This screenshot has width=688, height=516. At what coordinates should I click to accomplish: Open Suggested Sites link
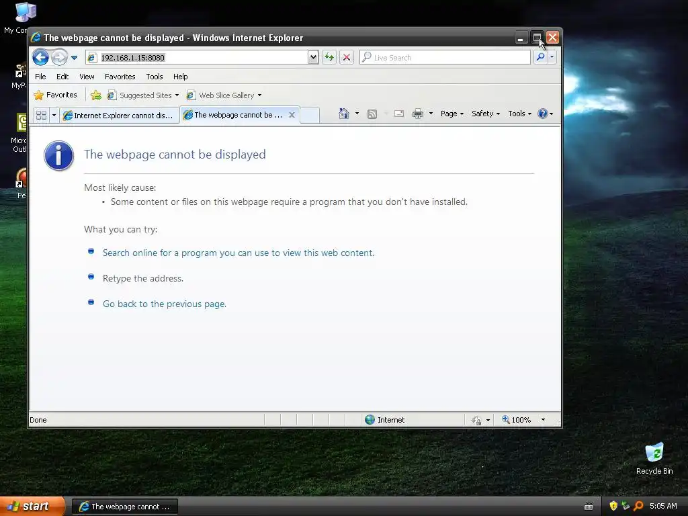pos(143,95)
